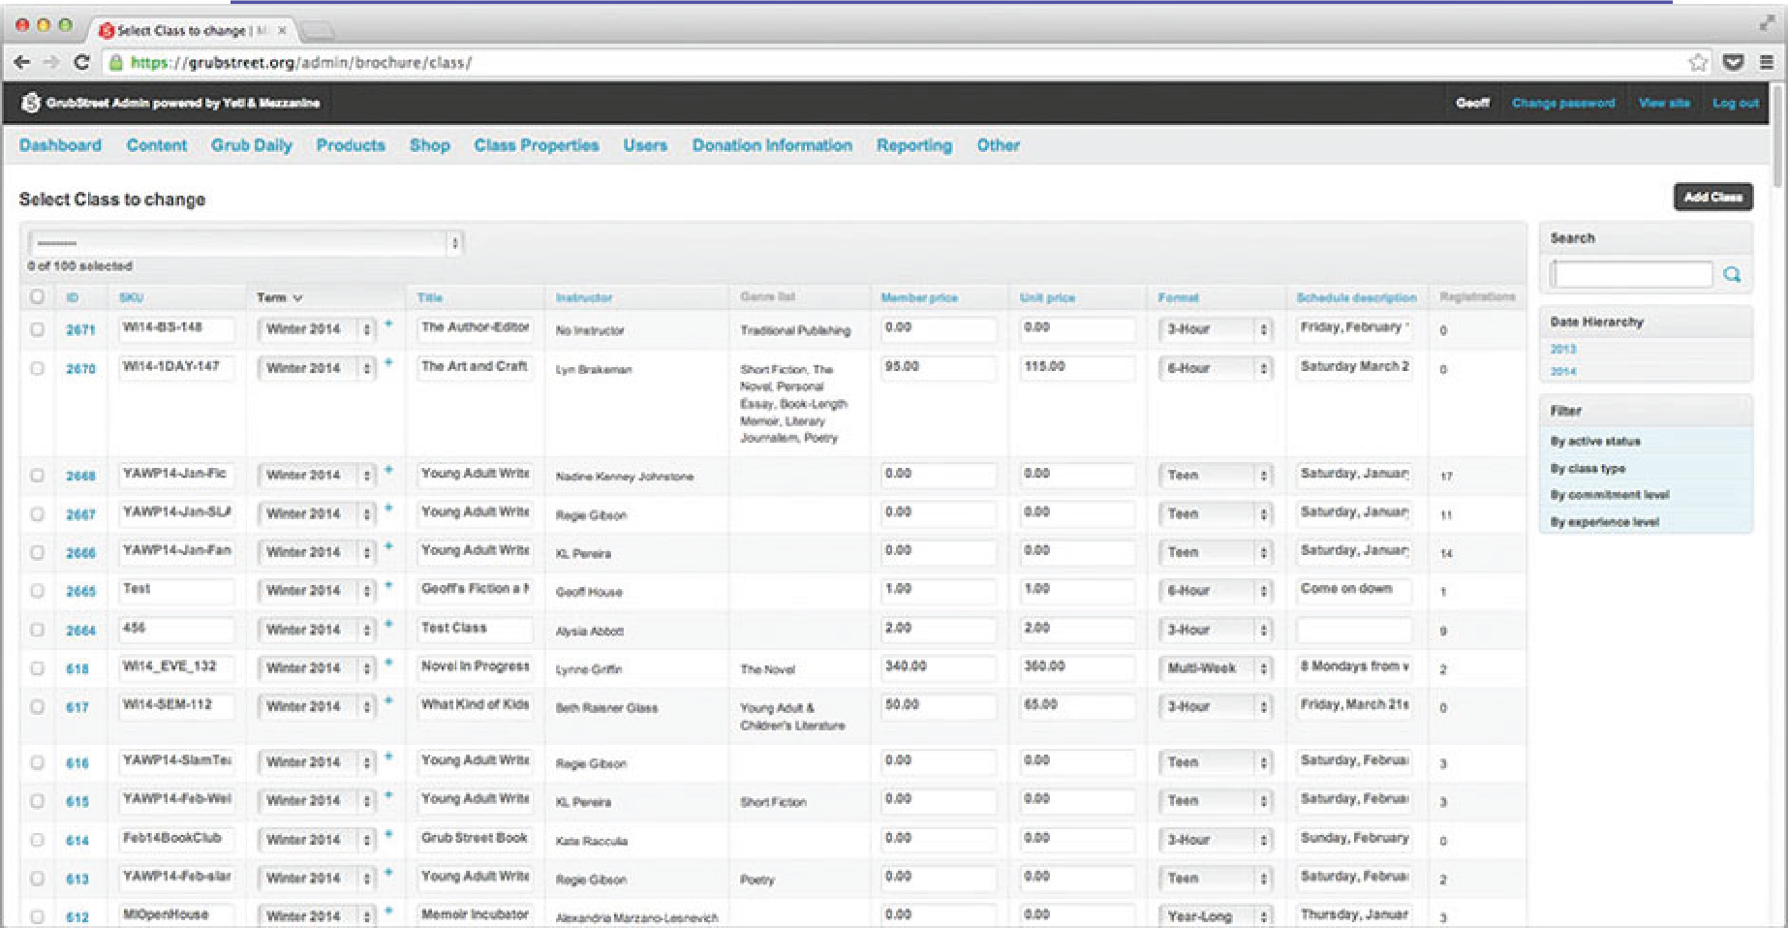This screenshot has height=928, width=1789.
Task: Click the search magnifier icon
Action: (x=1732, y=275)
